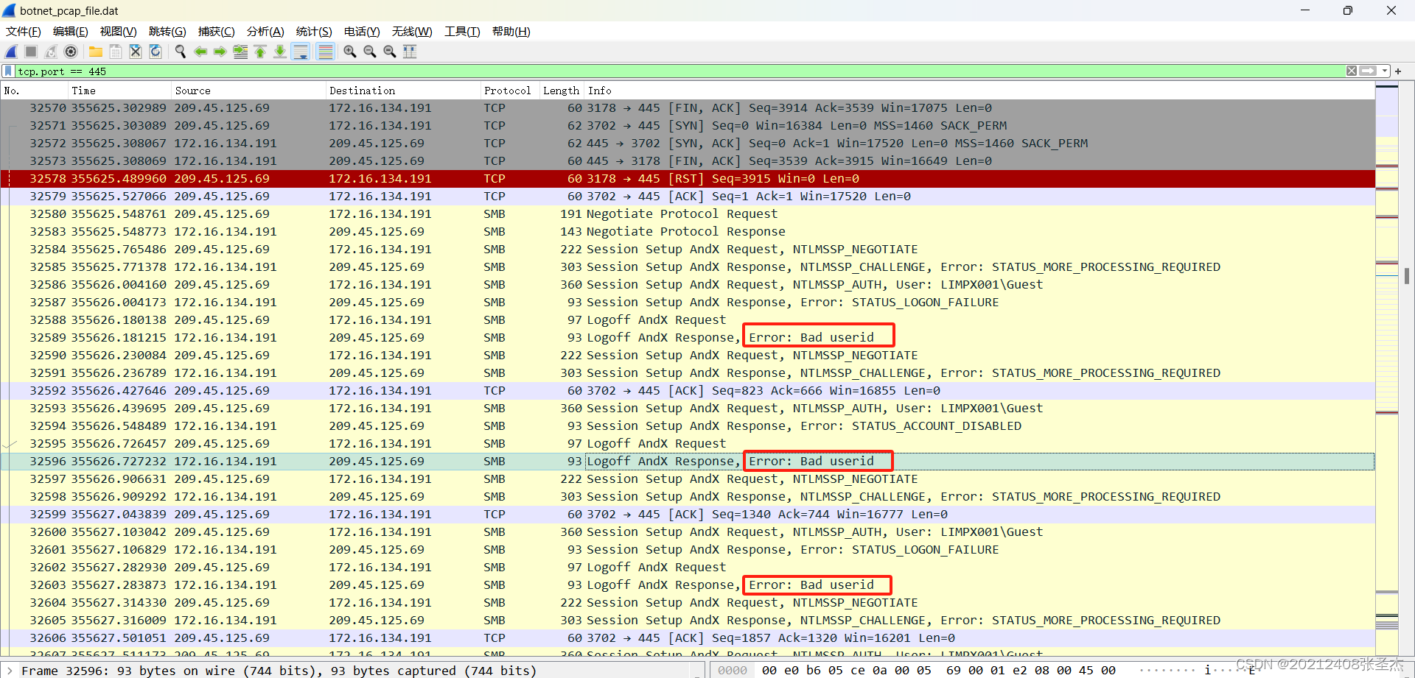Sort by the Length column header
The height and width of the screenshot is (678, 1415).
click(562, 91)
